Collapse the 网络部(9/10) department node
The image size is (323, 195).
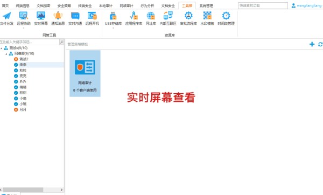click(6, 53)
